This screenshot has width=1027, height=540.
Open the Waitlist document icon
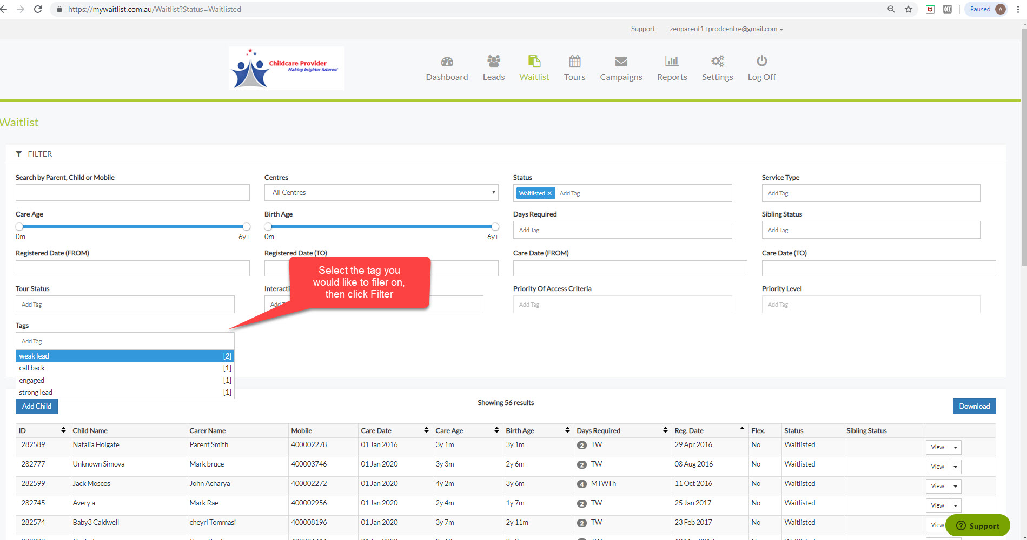tap(534, 60)
